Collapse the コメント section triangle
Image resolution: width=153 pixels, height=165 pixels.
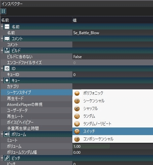point(2,39)
